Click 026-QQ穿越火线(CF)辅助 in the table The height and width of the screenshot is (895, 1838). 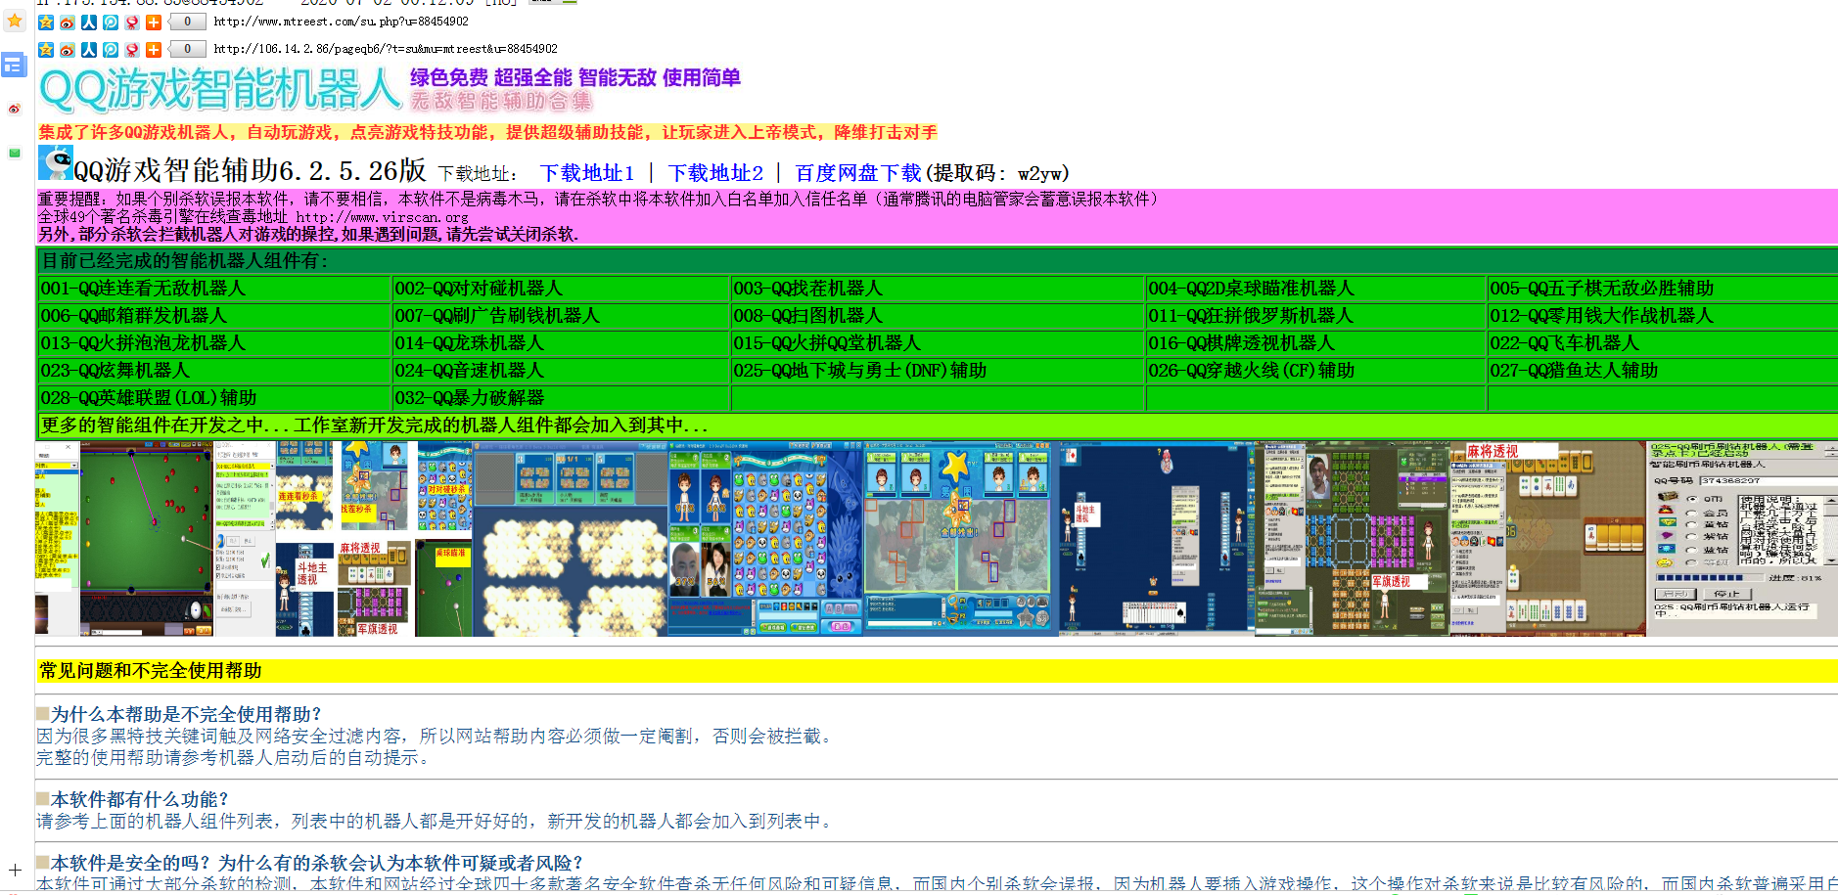click(x=1316, y=371)
